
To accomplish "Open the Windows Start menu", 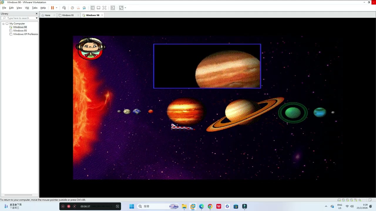I will (x=132, y=206).
